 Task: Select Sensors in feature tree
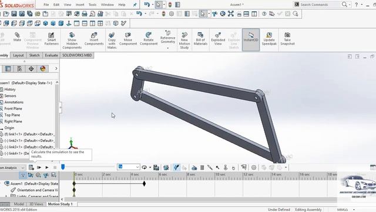click(x=11, y=95)
